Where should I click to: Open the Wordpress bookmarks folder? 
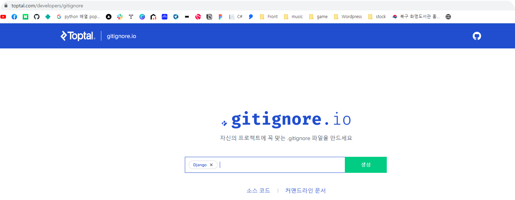pyautogui.click(x=348, y=17)
